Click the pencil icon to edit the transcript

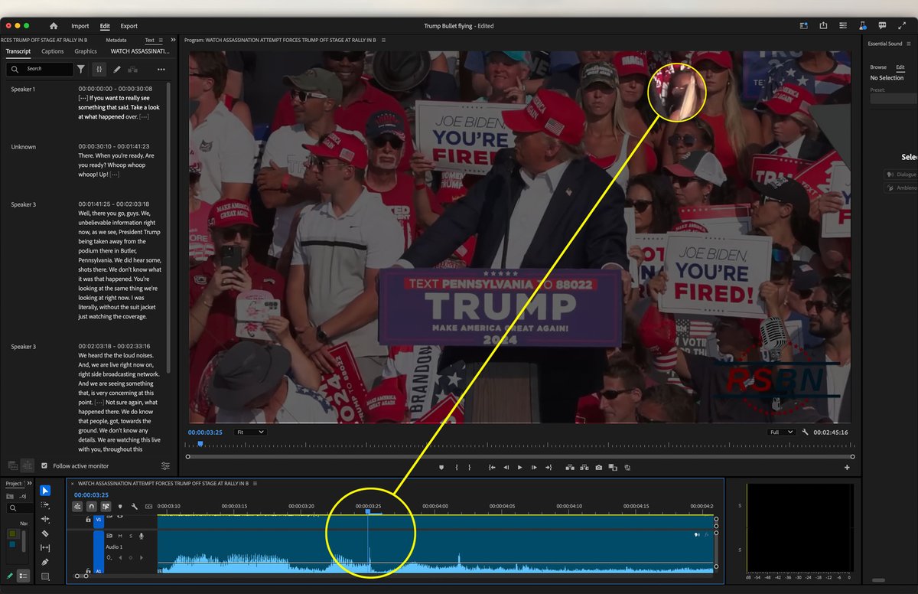(119, 69)
